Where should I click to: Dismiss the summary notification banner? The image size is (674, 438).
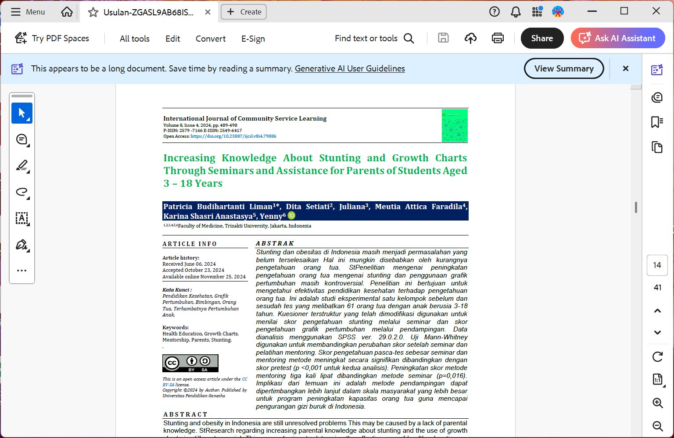point(626,68)
